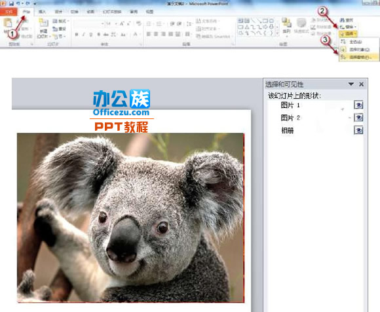Open the Section (节) dropdown
This screenshot has width=380, height=312.
tap(59, 37)
